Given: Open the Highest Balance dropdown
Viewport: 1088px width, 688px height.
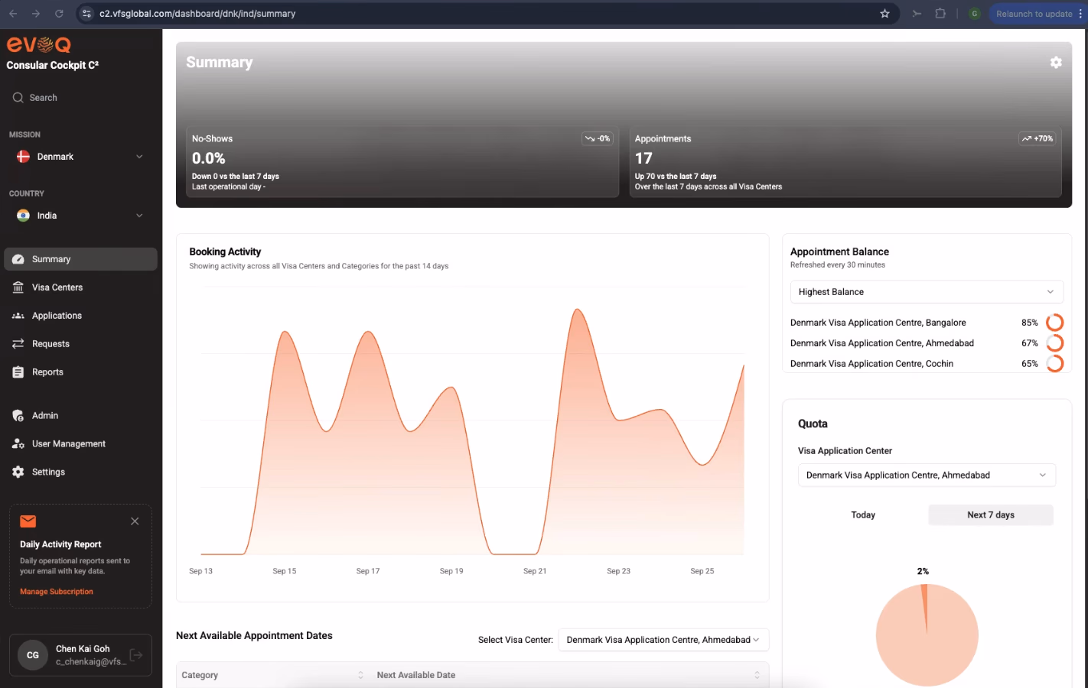Looking at the screenshot, I should click(927, 292).
